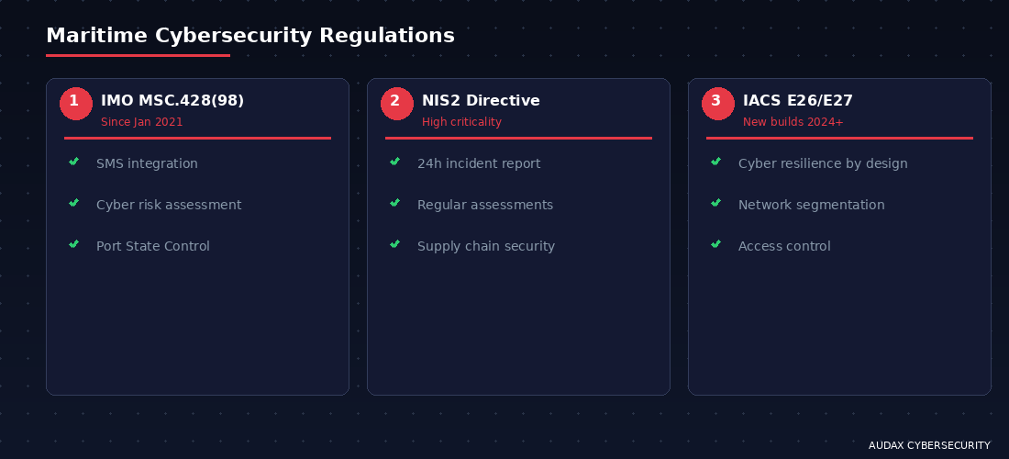Select the IACS E26/E27 heading
The height and width of the screenshot is (459, 1009).
798,101
